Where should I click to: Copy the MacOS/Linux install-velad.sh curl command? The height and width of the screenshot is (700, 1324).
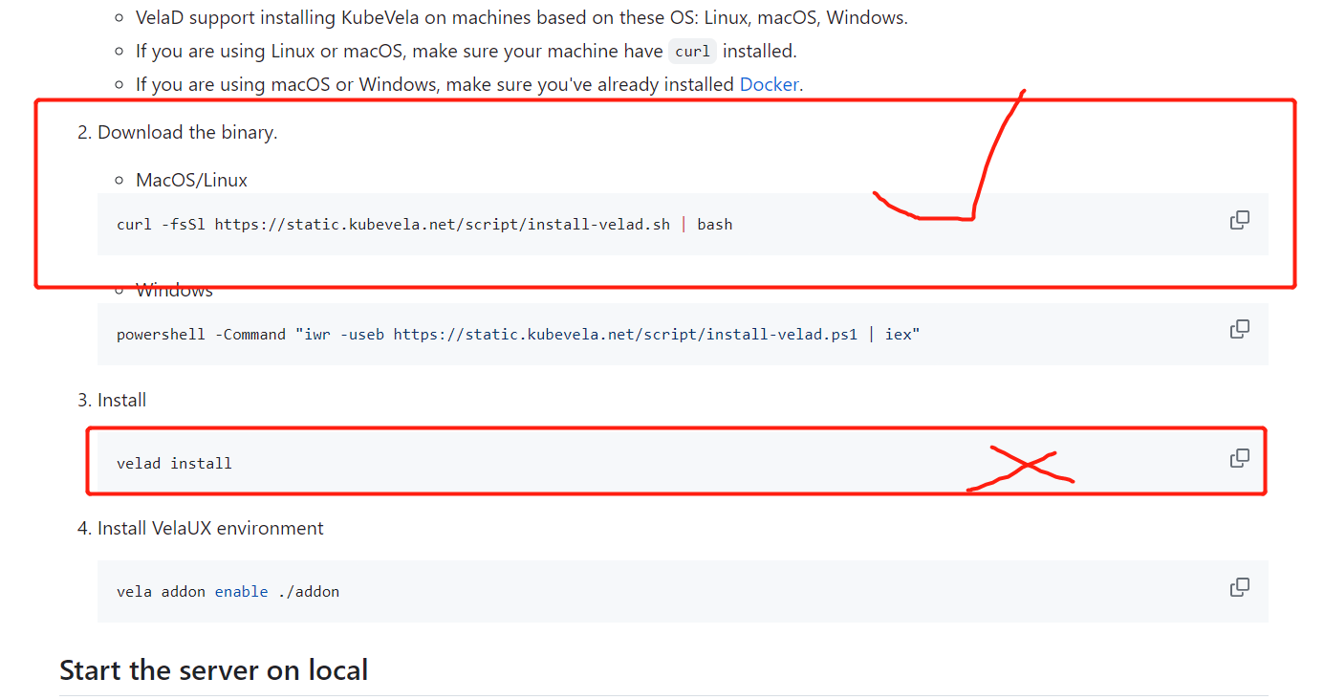pos(1239,219)
